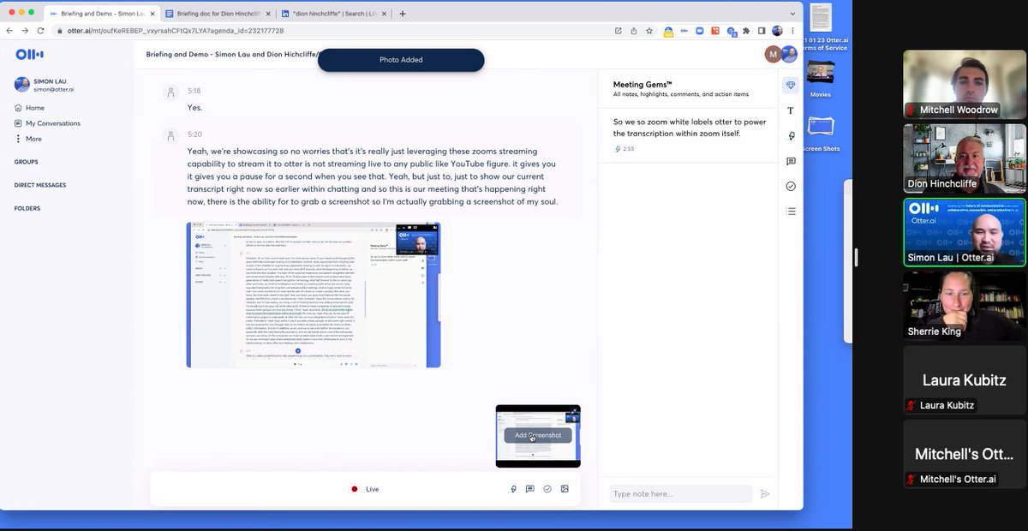Click the 5:18 timestamp
The width and height of the screenshot is (1028, 531).
click(x=194, y=91)
